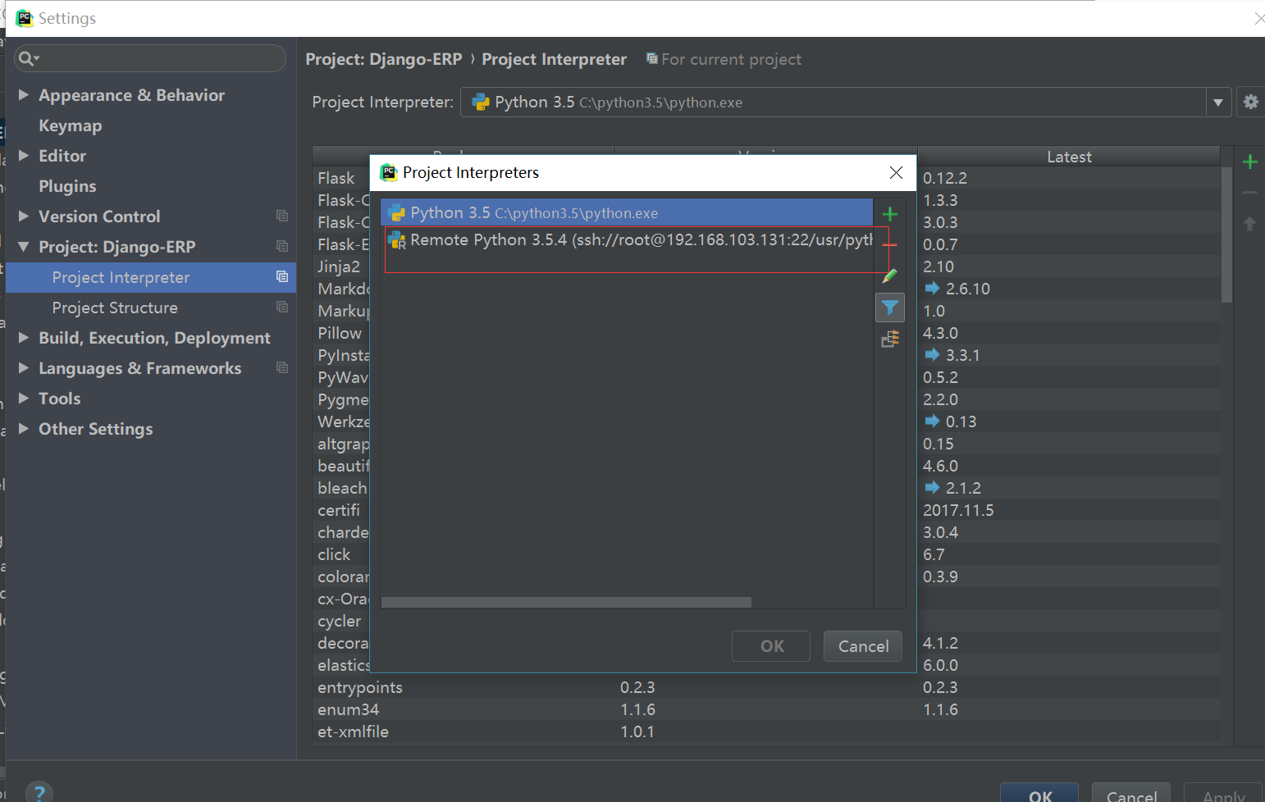Open the Project Interpreter dropdown arrow
Viewport: 1265px width, 802px height.
[1218, 103]
